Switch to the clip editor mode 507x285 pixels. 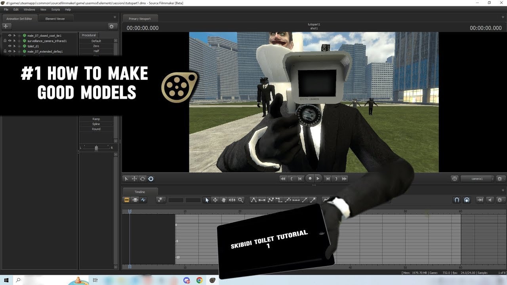point(127,200)
